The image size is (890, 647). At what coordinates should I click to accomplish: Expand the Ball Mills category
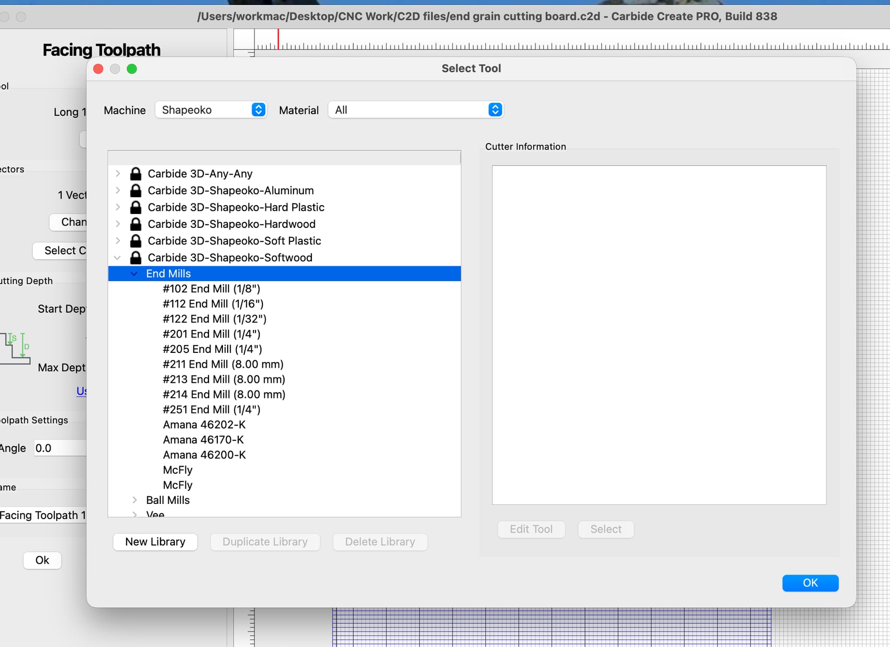pyautogui.click(x=134, y=500)
